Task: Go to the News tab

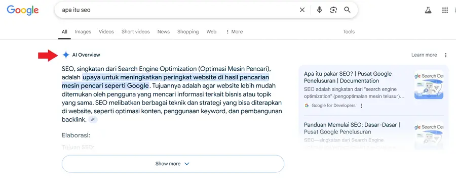Action: (x=164, y=32)
